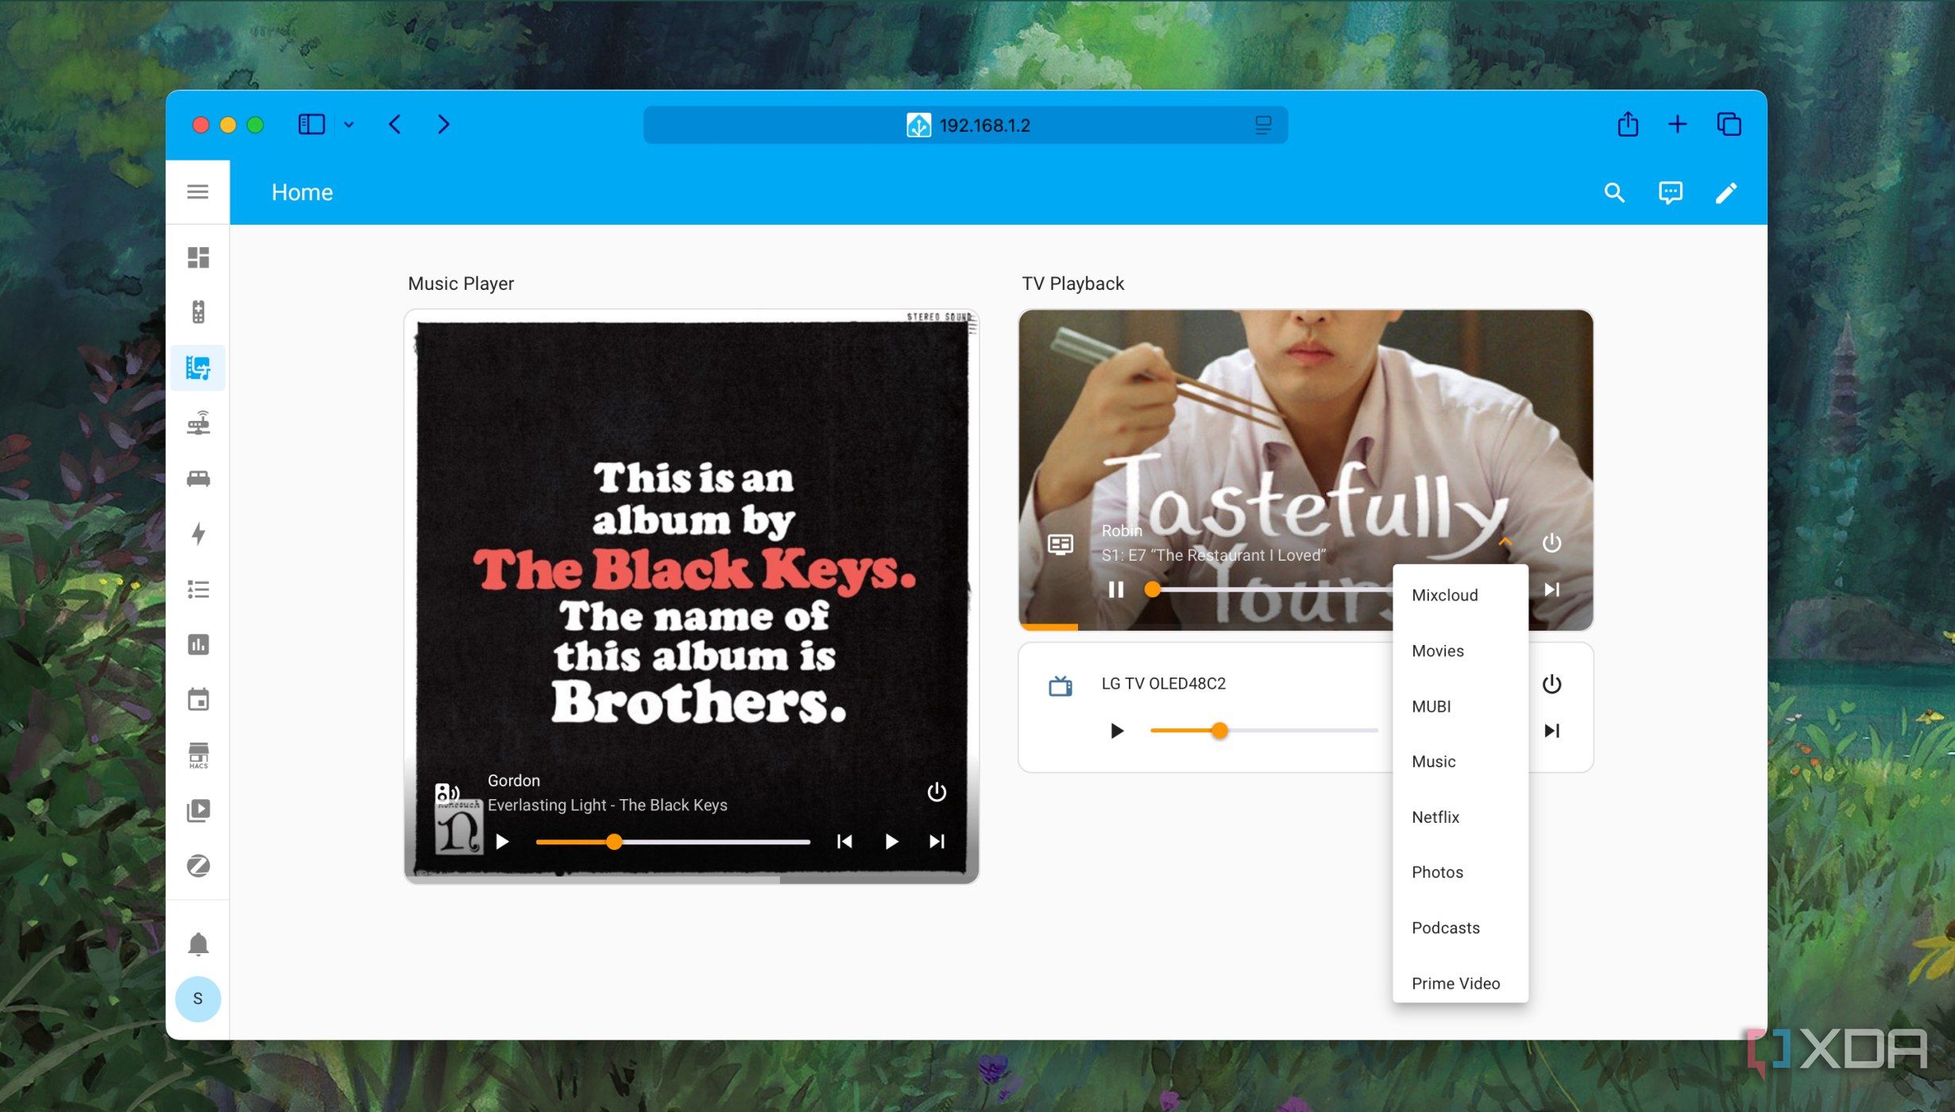Viewport: 1955px width, 1112px height.
Task: Open media browser icon on Robin TV card
Action: (1061, 543)
